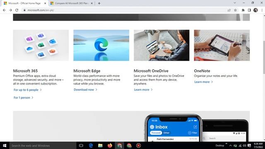265x149 pixels.
Task: Open the active Chrome taskbar icon
Action: pos(120,145)
